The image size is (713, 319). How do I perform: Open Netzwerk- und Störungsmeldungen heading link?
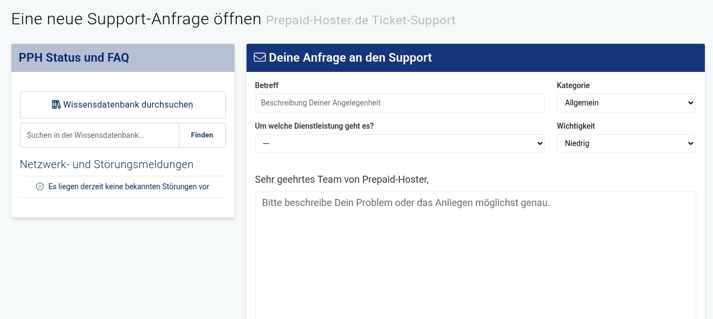click(x=107, y=164)
